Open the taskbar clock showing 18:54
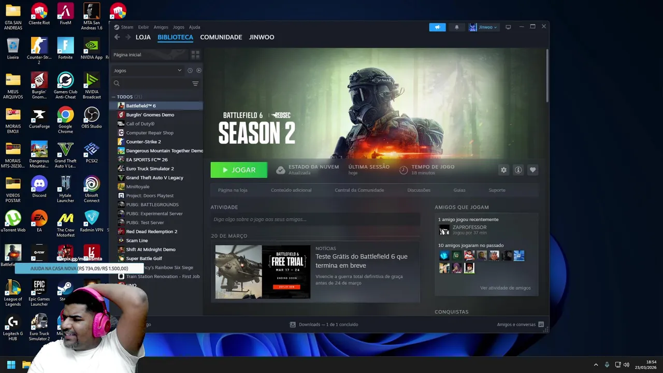 (x=646, y=365)
